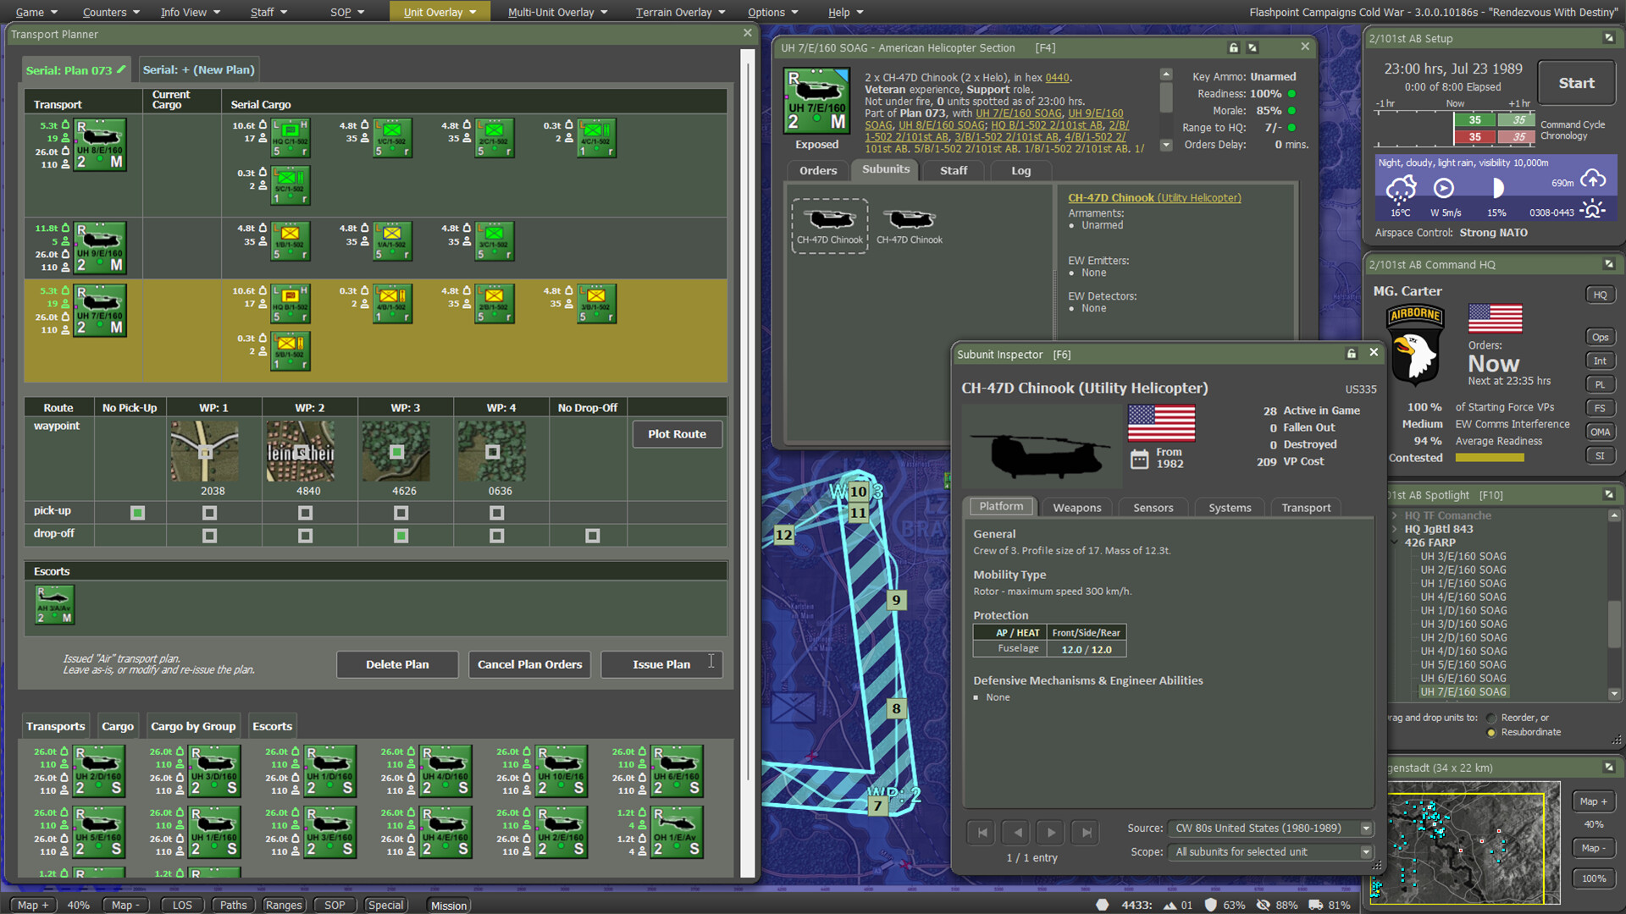The image size is (1626, 914).
Task: Uncheck the green pick-up checkbox in No Pick-Up column
Action: 137,512
